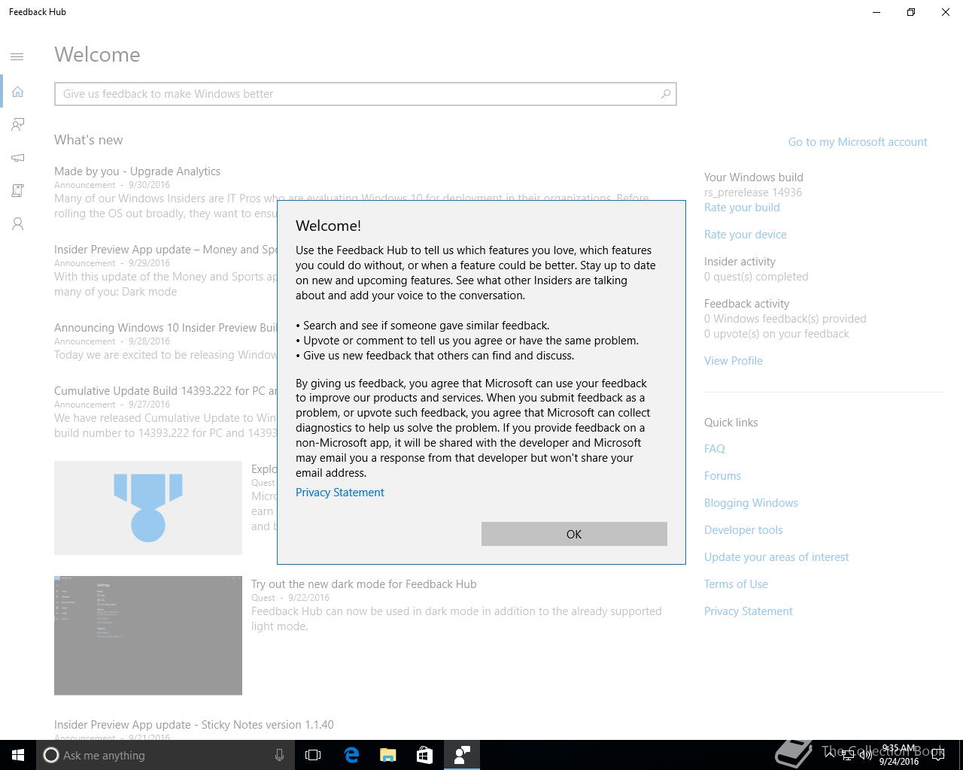The width and height of the screenshot is (963, 770).
Task: Open File Explorer from taskbar
Action: (x=388, y=755)
